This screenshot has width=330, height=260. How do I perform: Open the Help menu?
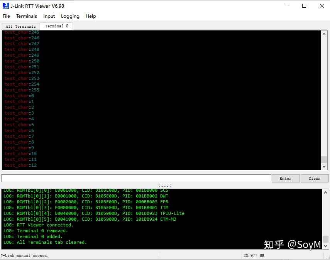(x=91, y=16)
